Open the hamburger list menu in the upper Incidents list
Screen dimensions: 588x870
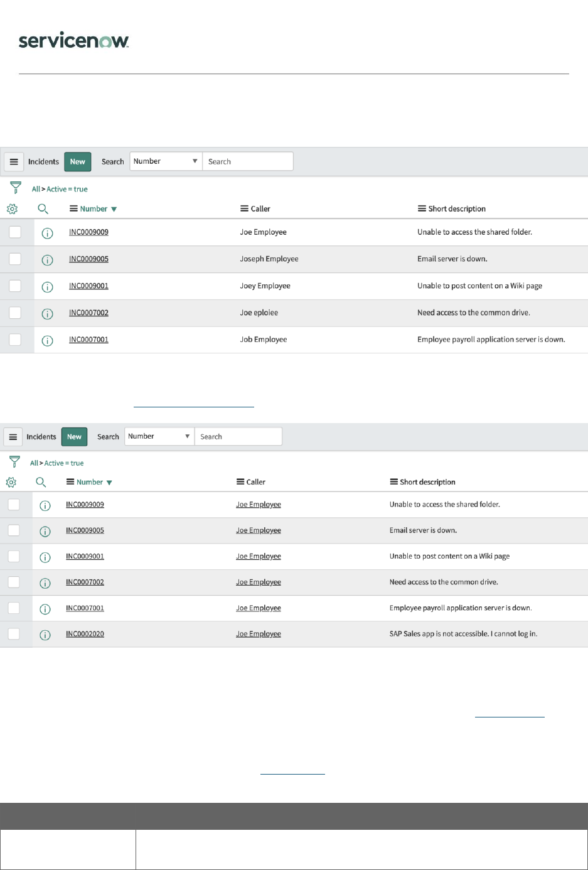(14, 161)
